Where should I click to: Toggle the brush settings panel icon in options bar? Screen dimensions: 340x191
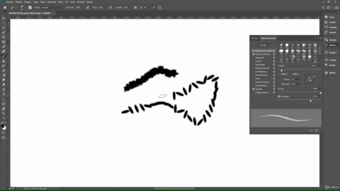click(30, 7)
